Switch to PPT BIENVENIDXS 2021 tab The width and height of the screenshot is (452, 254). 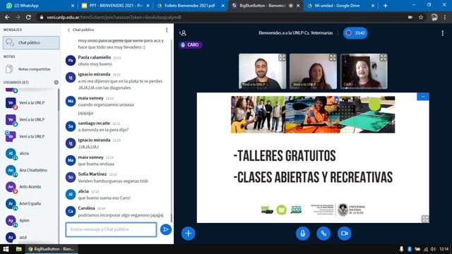pyautogui.click(x=114, y=6)
